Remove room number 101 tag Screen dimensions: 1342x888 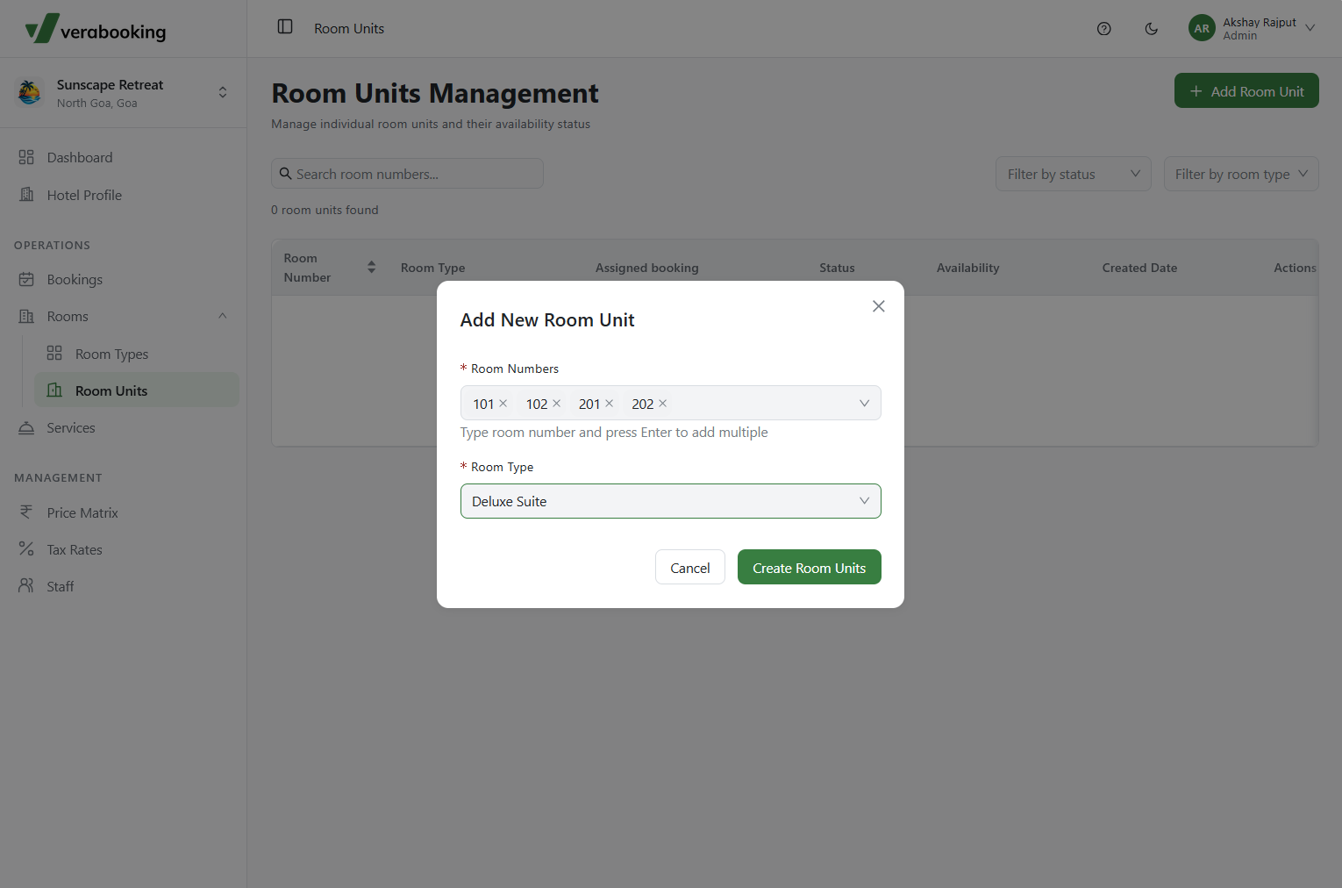pyautogui.click(x=503, y=404)
